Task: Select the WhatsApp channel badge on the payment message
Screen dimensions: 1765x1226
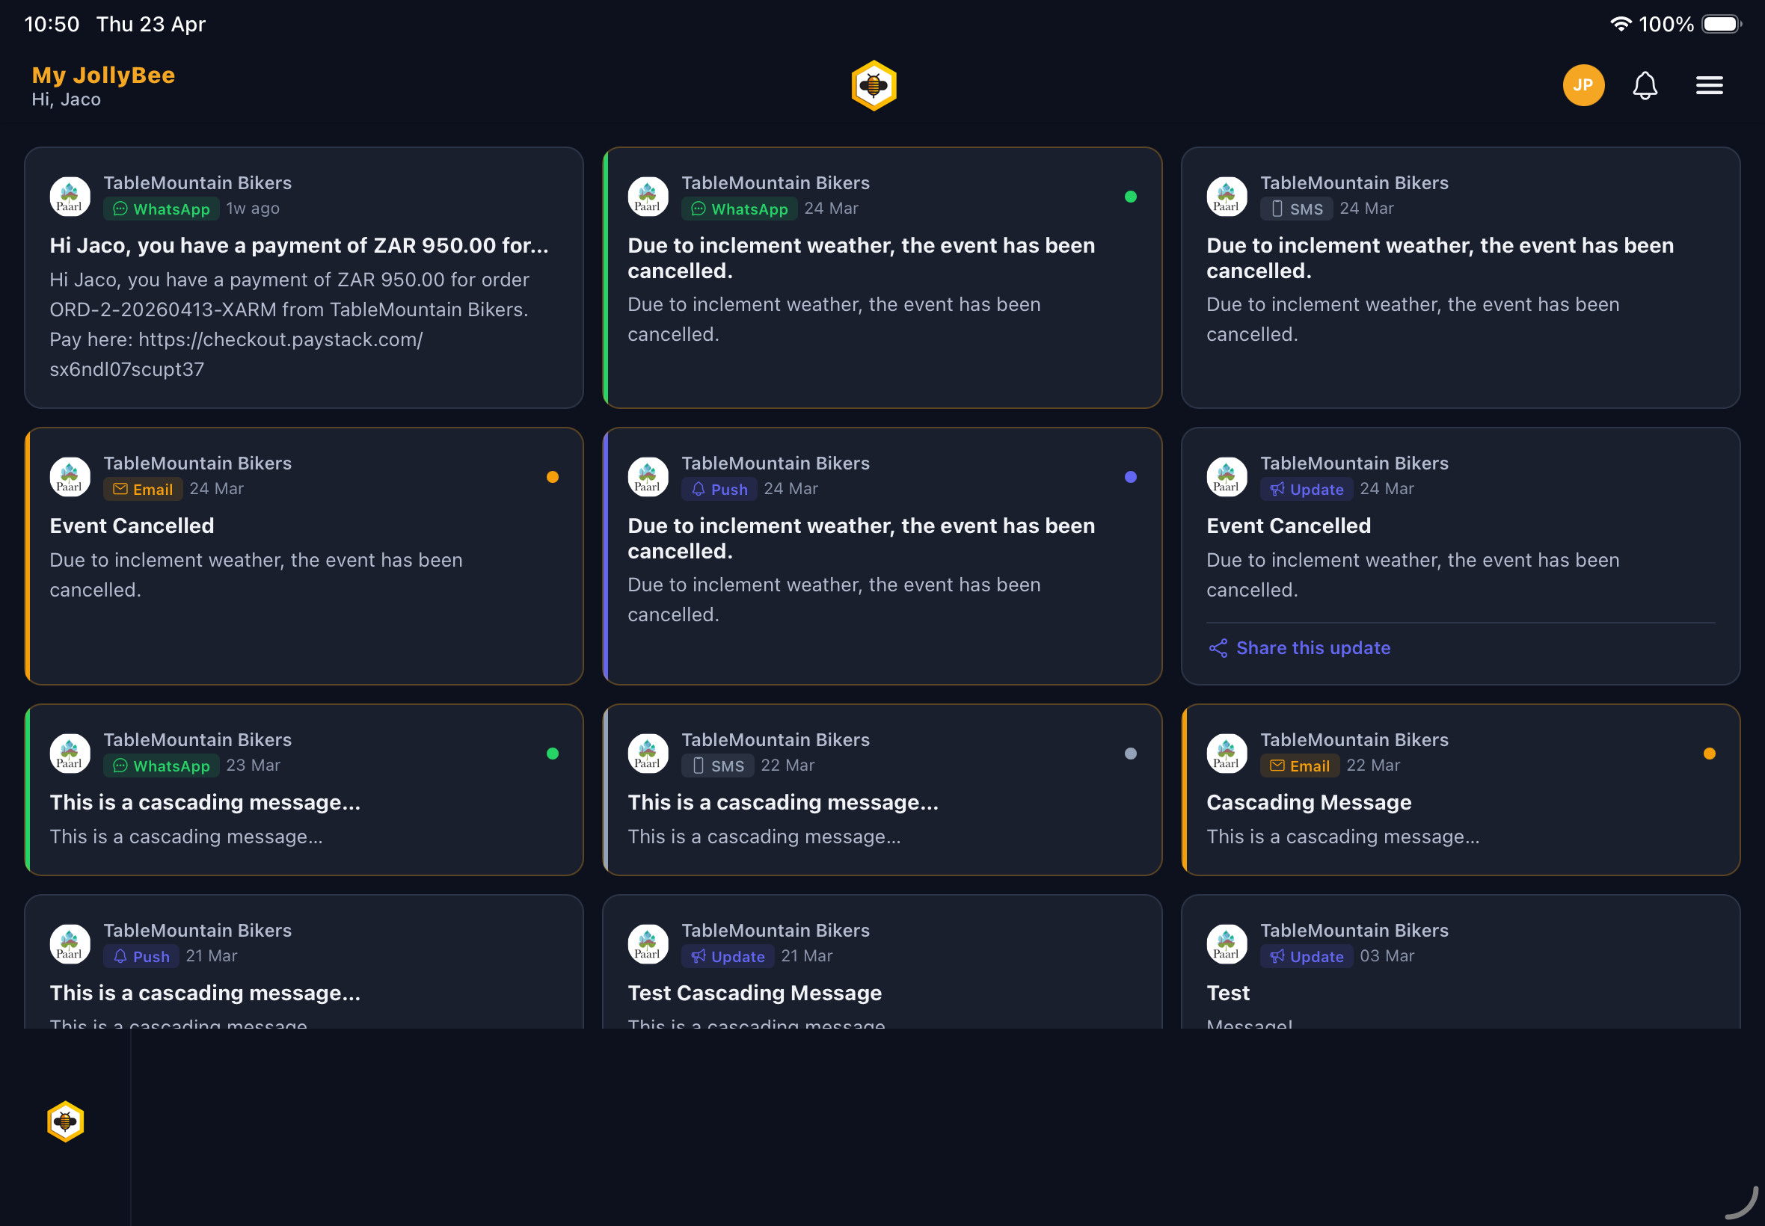Action: [161, 208]
